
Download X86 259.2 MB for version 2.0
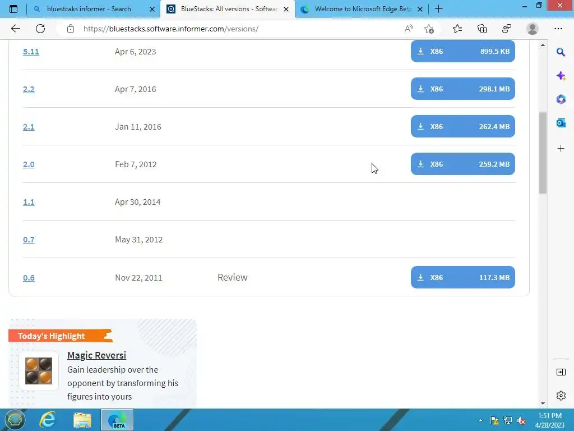462,164
